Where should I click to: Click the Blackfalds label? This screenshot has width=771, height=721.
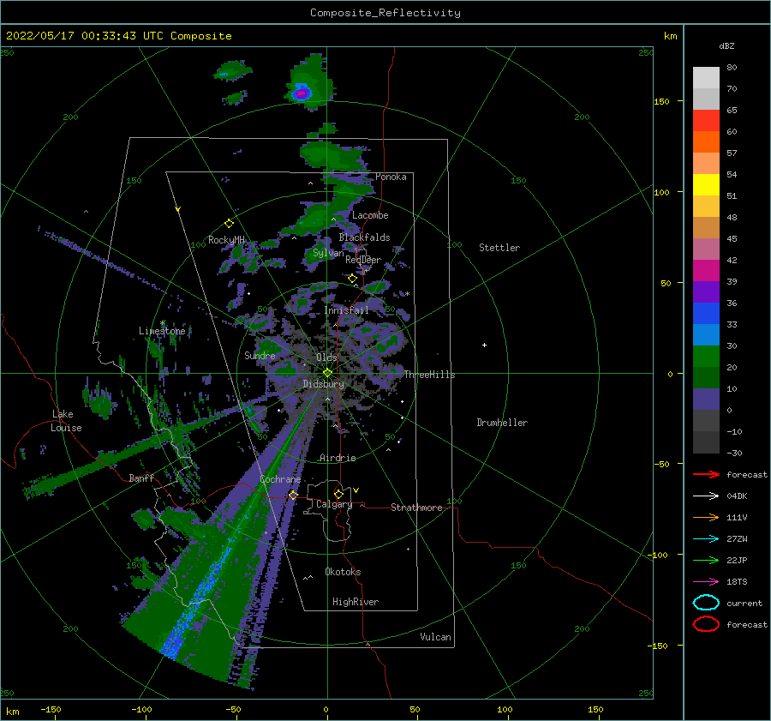point(364,237)
